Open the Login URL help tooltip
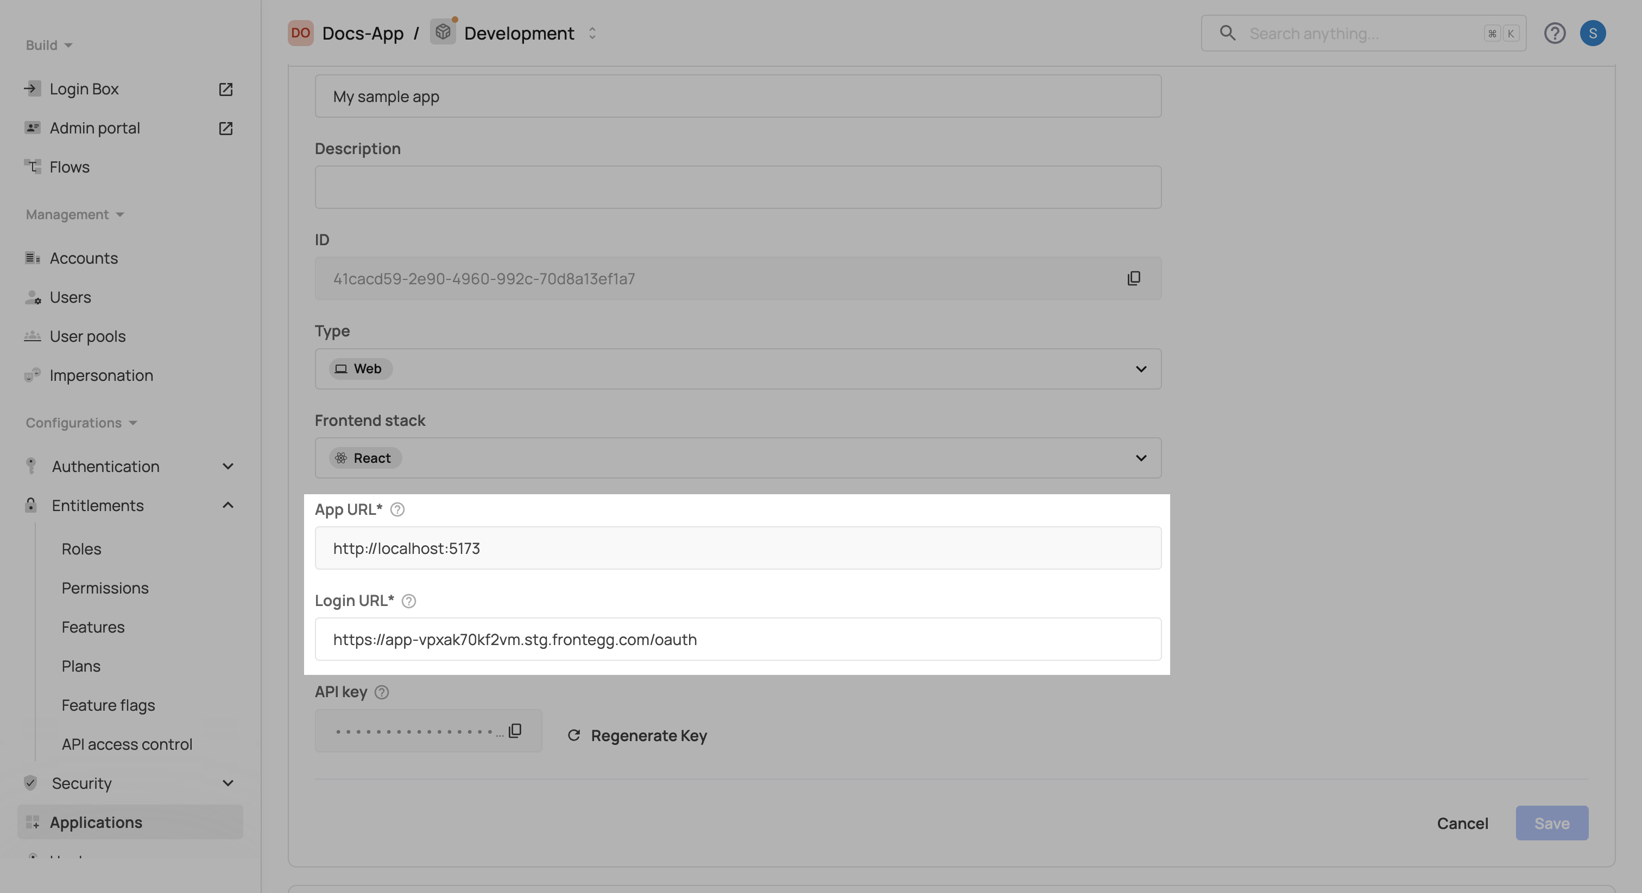The image size is (1642, 893). click(x=408, y=601)
